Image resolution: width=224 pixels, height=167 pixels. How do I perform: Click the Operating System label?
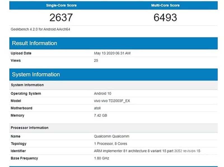(26, 93)
